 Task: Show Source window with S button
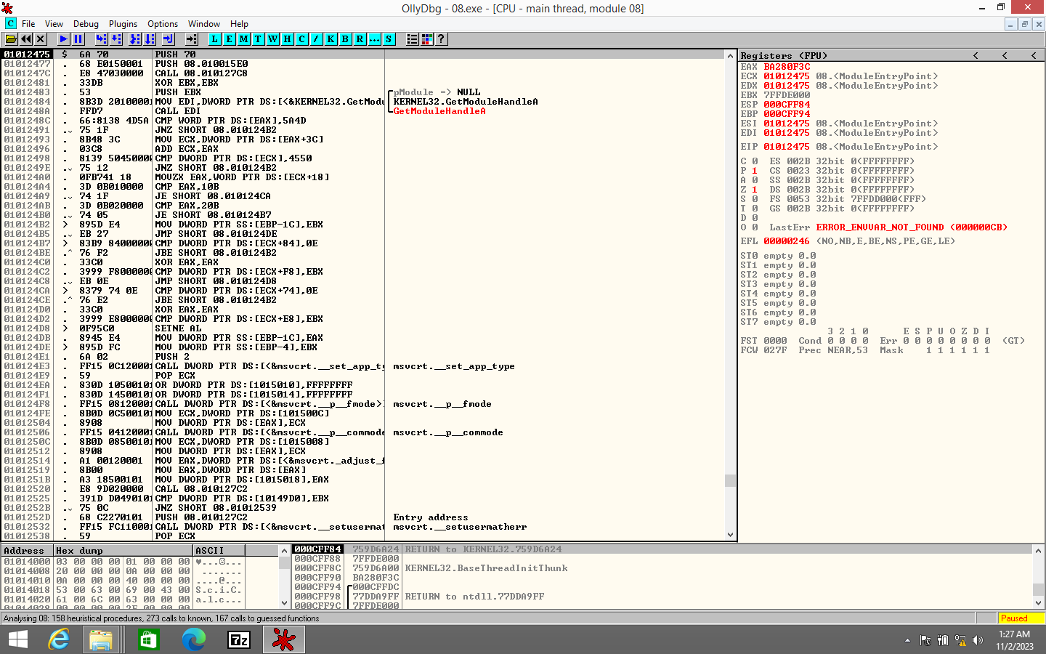point(389,39)
